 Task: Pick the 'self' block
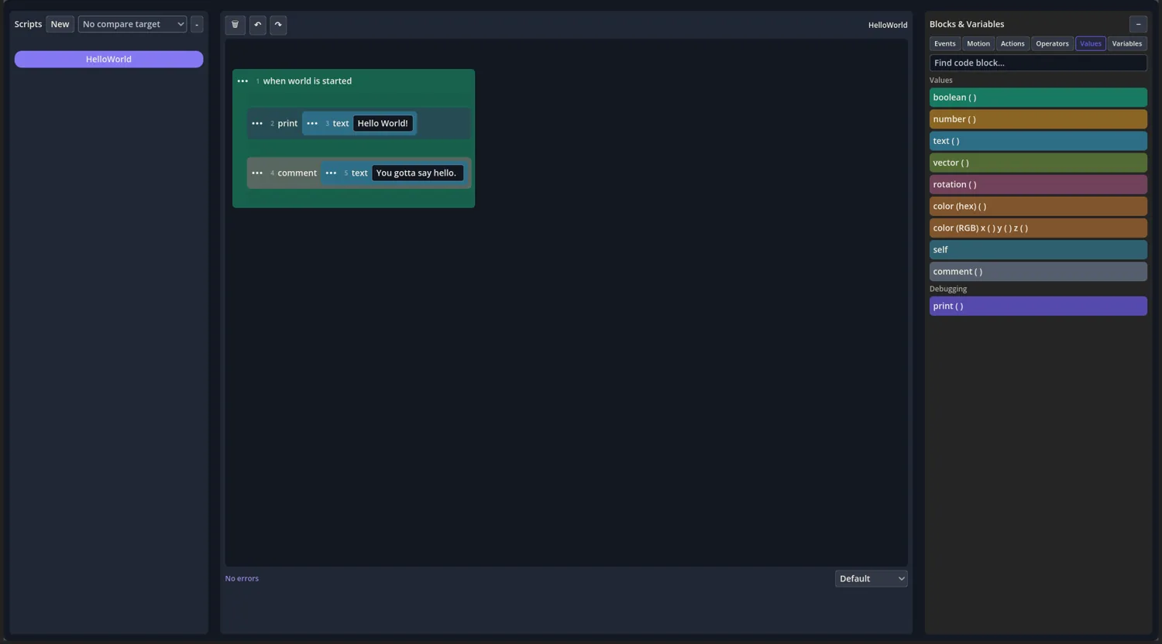pos(1038,249)
